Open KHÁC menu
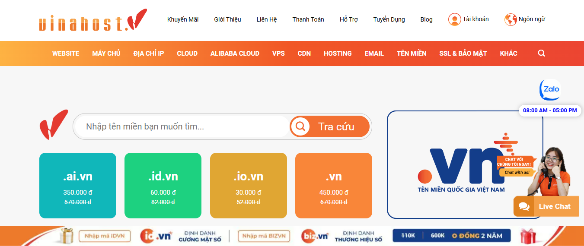 tap(509, 54)
